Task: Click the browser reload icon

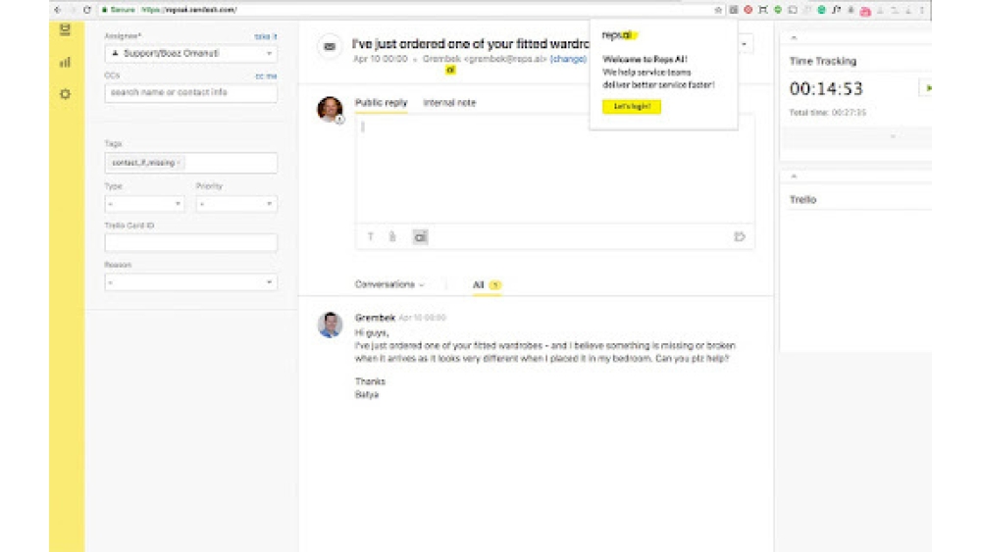Action: 87,10
